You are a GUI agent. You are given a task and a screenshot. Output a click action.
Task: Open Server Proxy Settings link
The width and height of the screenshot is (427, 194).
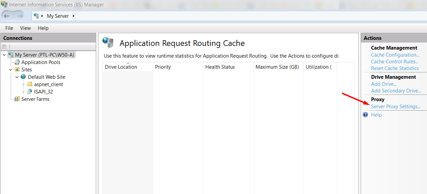[x=396, y=106]
